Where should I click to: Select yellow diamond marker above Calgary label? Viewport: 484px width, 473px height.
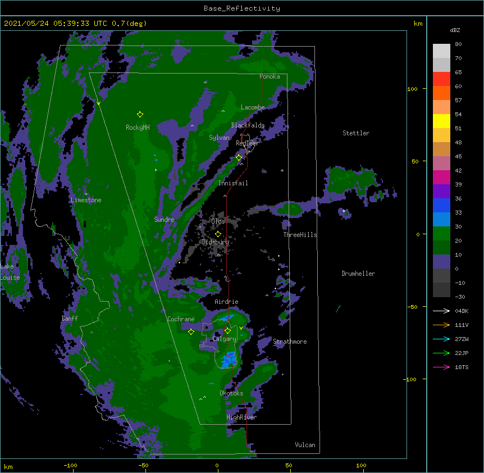[227, 331]
